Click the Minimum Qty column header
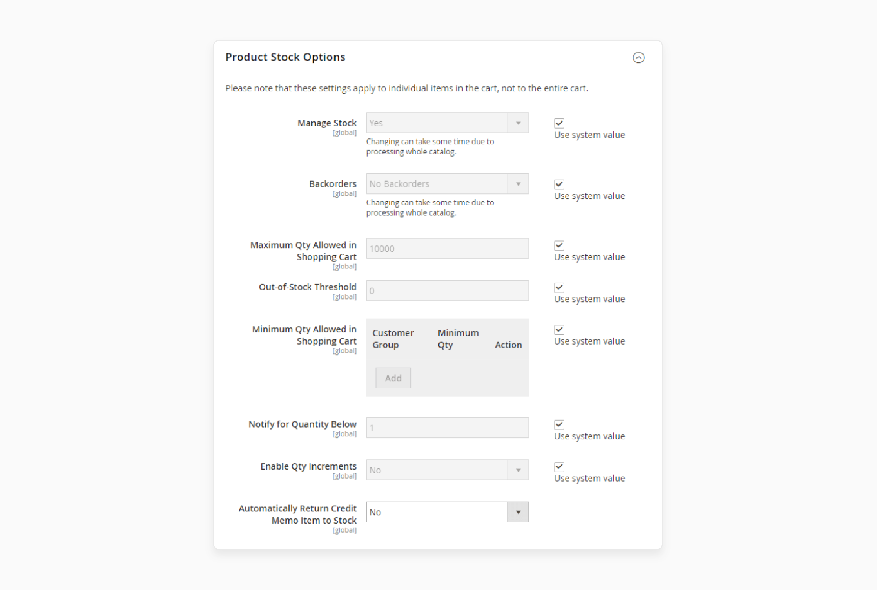Viewport: 877px width, 590px height. click(458, 339)
